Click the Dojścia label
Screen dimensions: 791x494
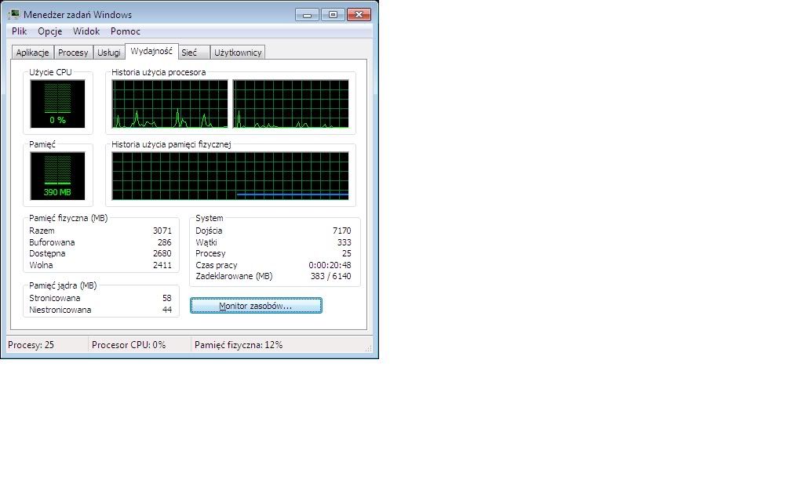pos(209,231)
